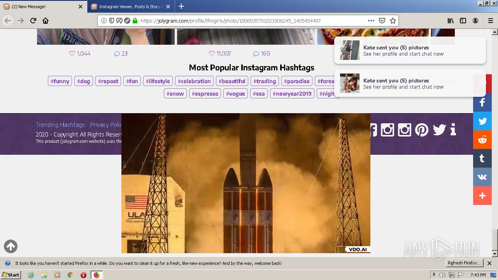498x280 pixels.
Task: Open footer info 'i' icon
Action: 453,129
